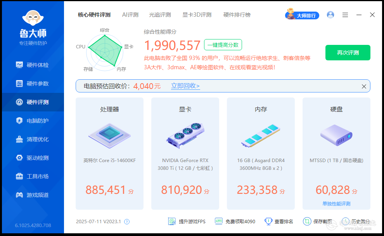Click the processor chip illustration
The width and height of the screenshot is (384, 236).
[x=109, y=135]
